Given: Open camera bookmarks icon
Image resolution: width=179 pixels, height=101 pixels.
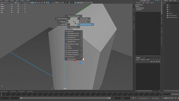Looking at the screenshot, I should (x=7, y=3).
